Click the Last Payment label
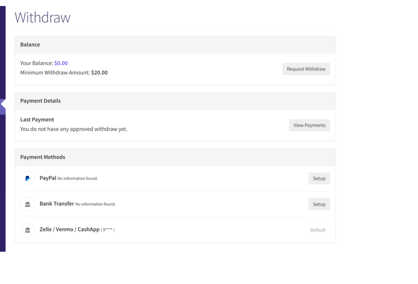 [37, 120]
